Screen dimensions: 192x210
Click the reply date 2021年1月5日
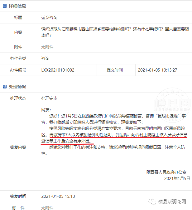tap(177, 178)
